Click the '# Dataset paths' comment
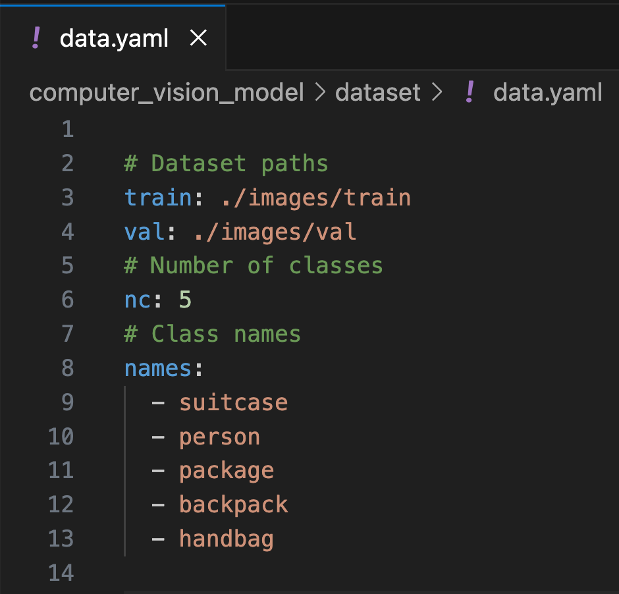619x594 pixels. coord(226,163)
